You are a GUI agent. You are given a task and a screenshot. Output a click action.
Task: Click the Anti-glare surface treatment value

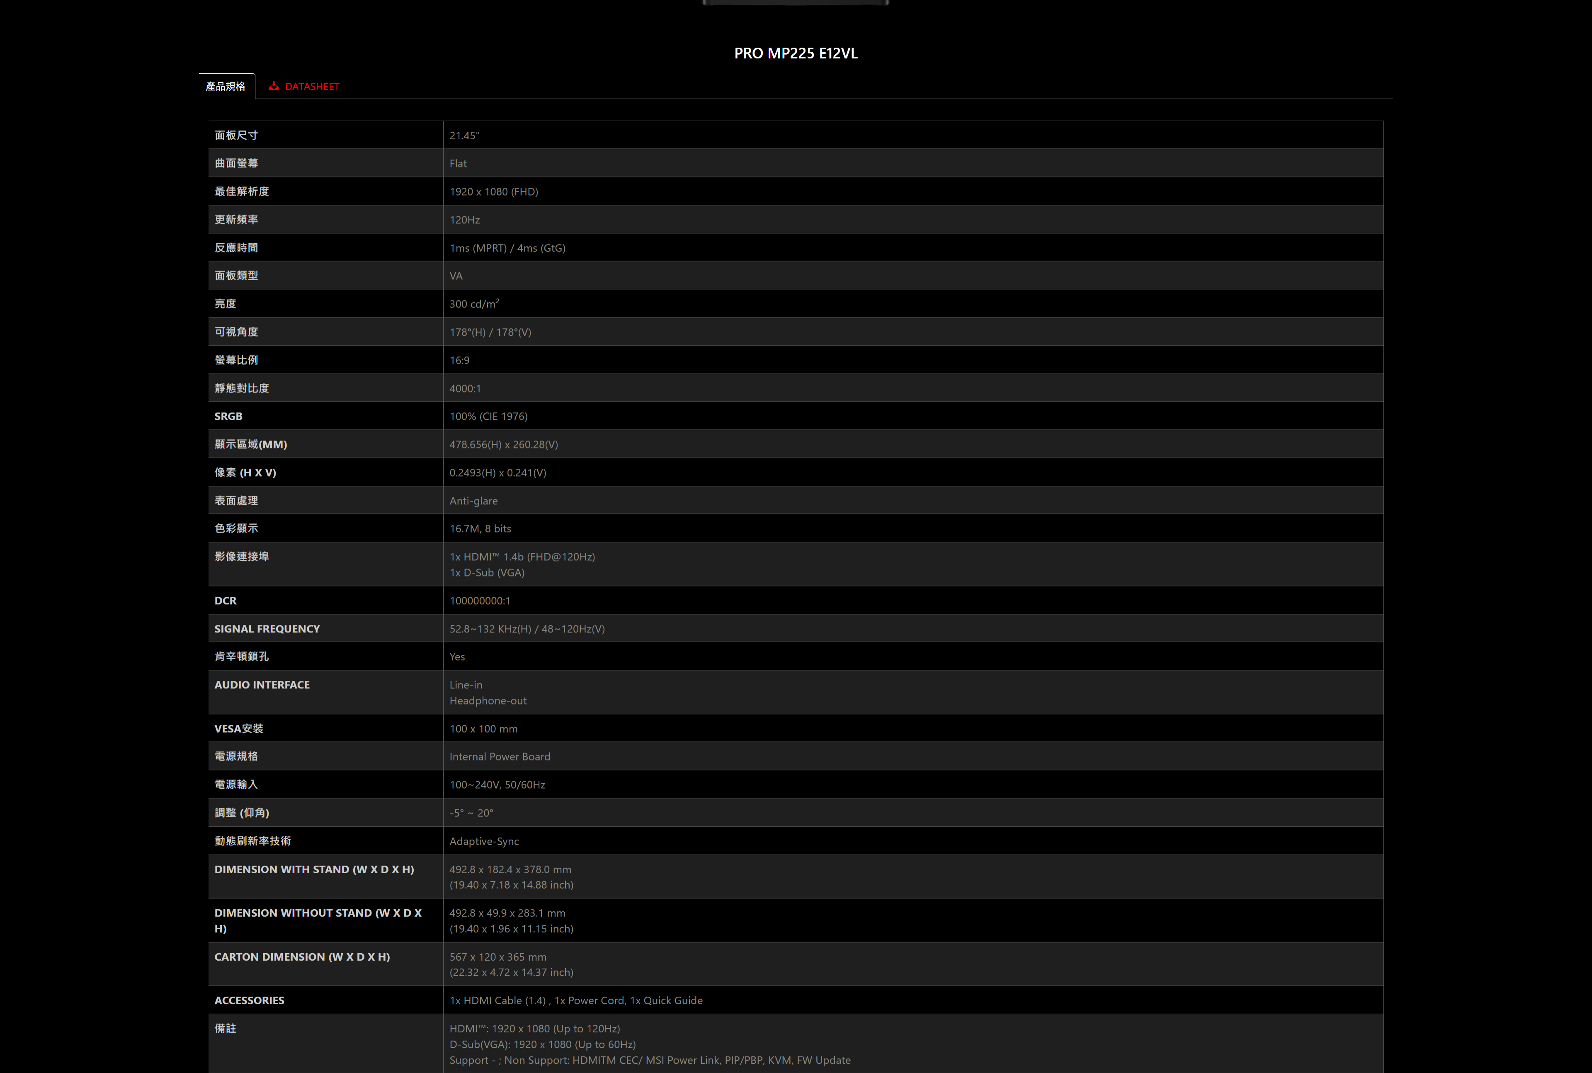tap(473, 501)
